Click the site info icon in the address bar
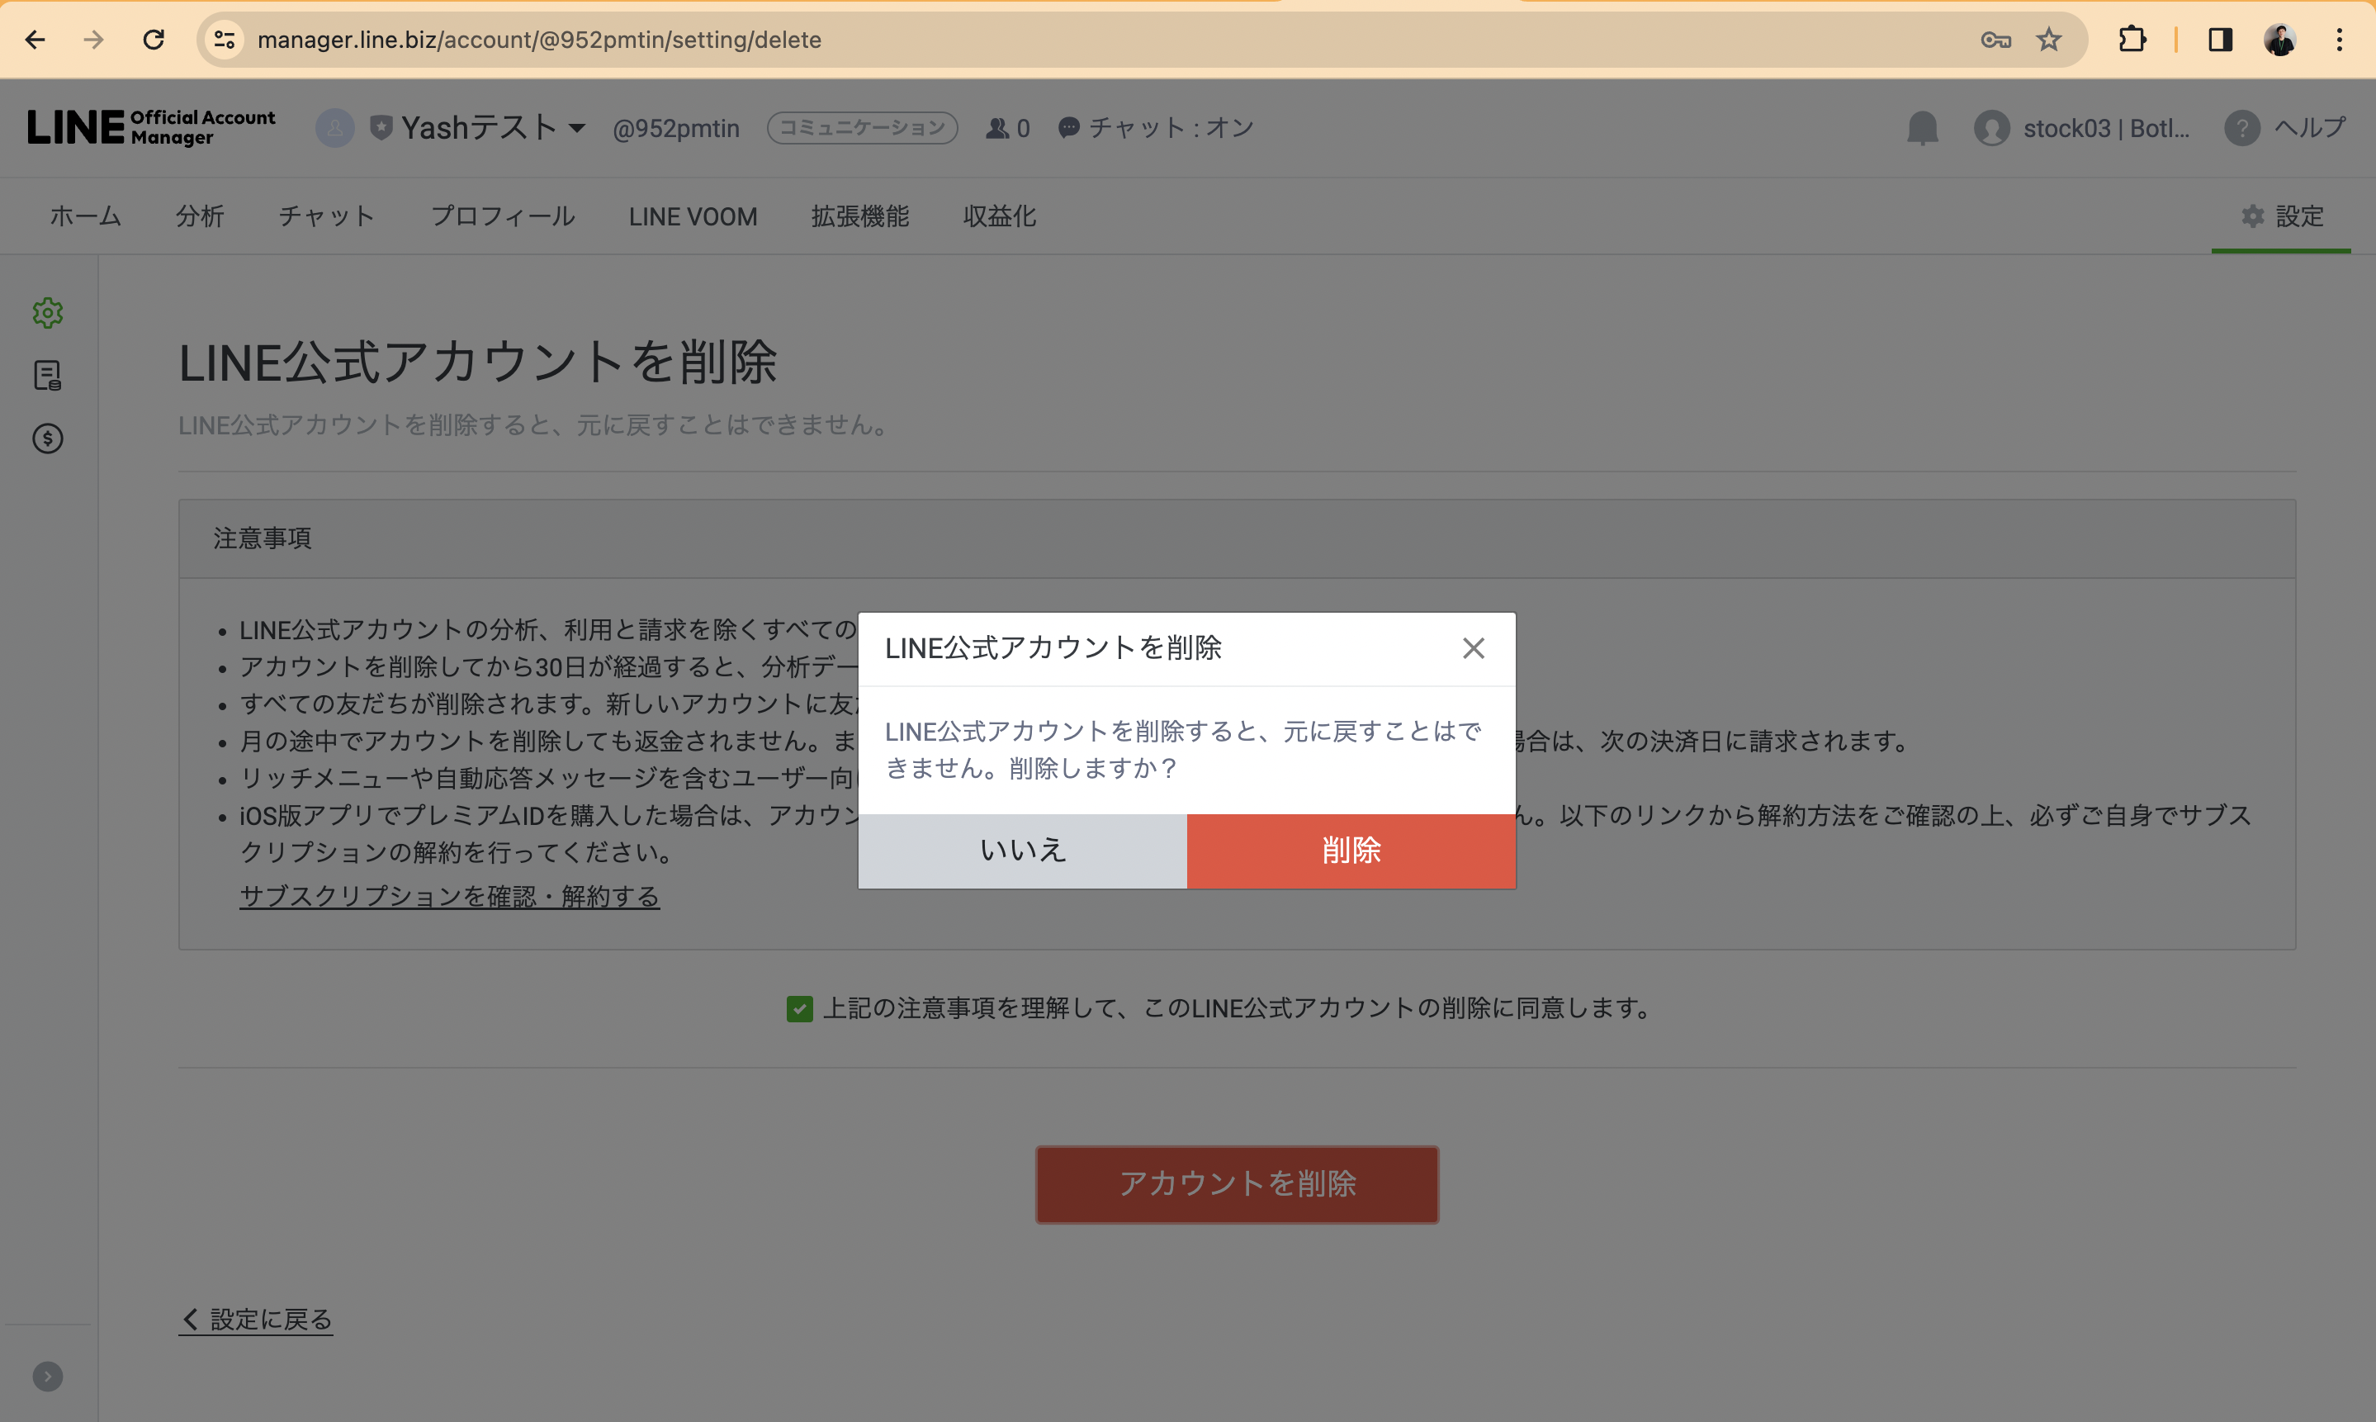Viewport: 2376px width, 1422px height. point(225,40)
